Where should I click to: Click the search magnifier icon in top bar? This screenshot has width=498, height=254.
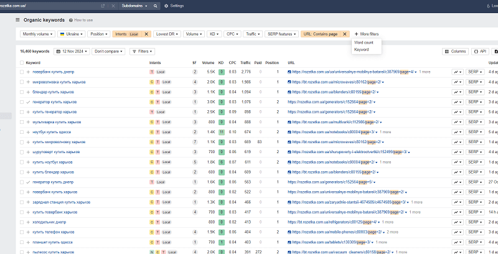155,6
